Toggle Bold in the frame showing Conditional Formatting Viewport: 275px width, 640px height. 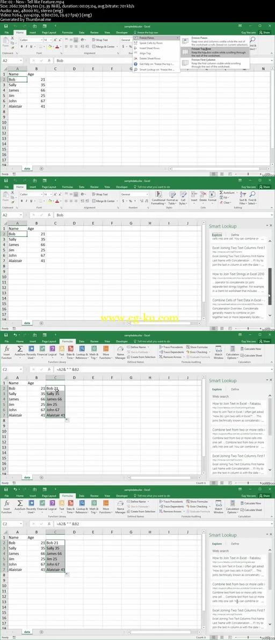tap(21, 201)
